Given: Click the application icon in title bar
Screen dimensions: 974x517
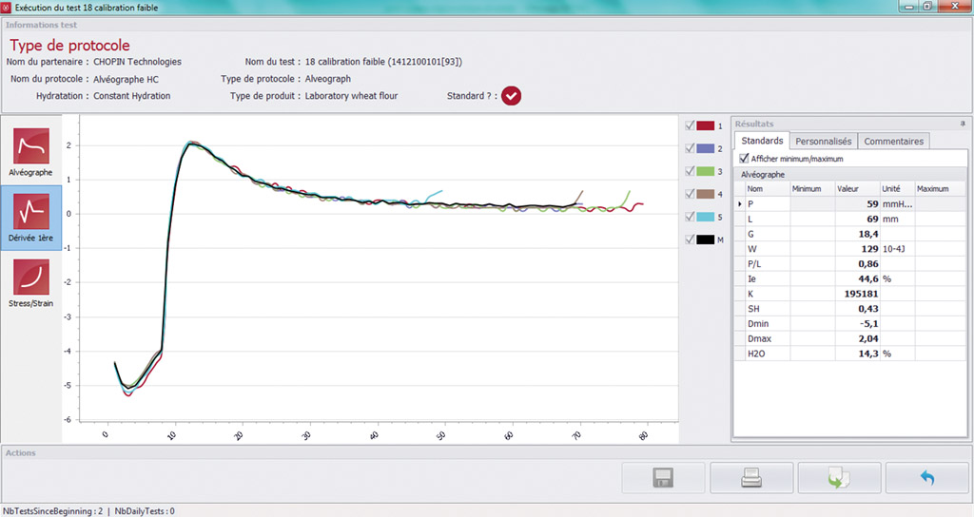Looking at the screenshot, I should 7,8.
